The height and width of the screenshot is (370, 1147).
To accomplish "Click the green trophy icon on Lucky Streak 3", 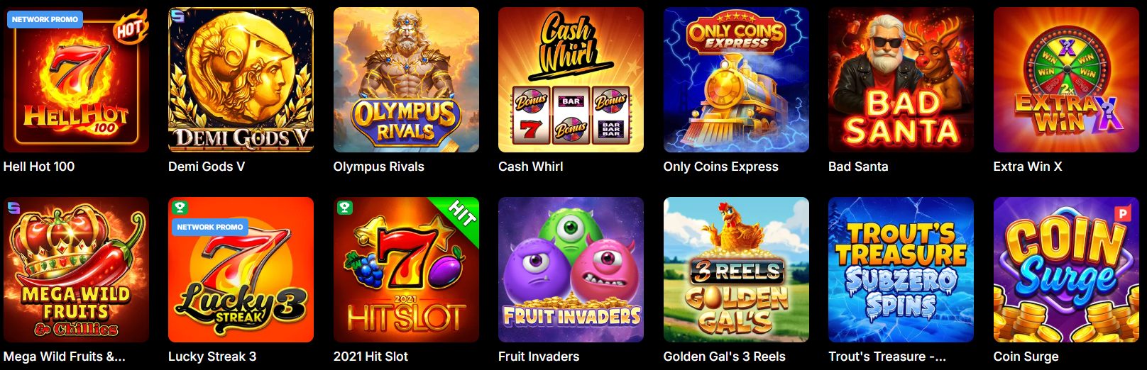I will 180,208.
